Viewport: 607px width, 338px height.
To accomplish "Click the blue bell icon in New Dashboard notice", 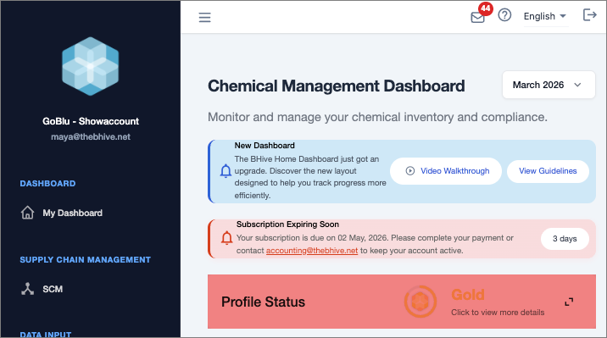I will click(x=226, y=170).
